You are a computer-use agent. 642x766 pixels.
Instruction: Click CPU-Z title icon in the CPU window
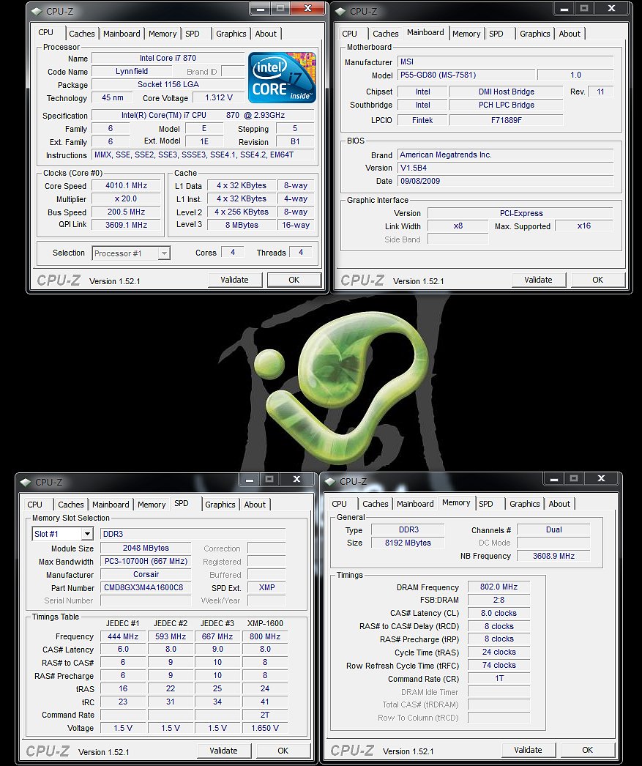click(37, 11)
